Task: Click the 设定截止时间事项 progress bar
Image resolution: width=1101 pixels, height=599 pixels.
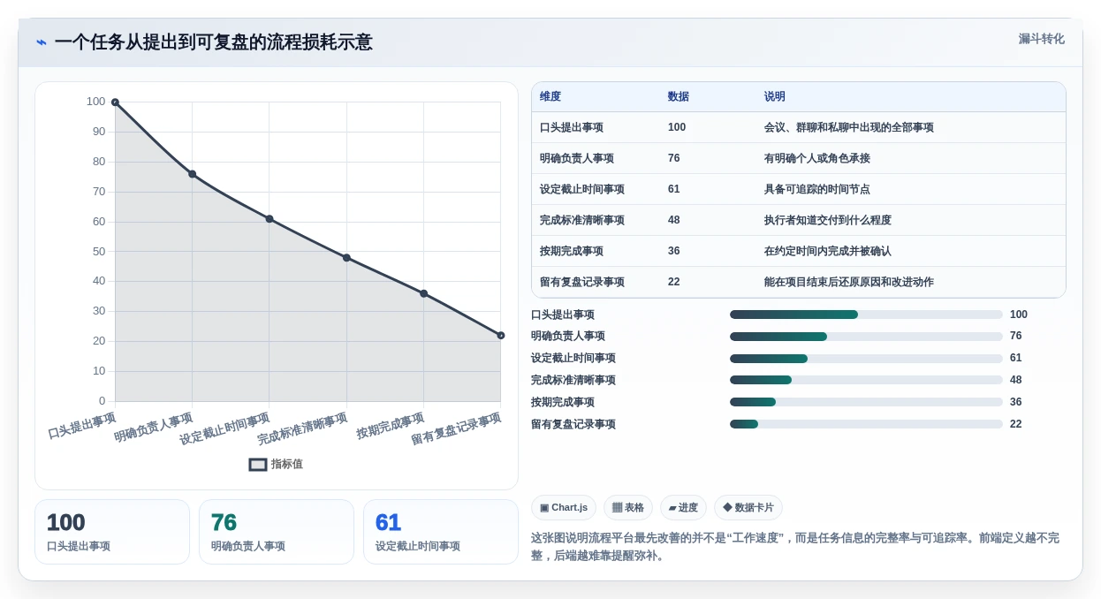Action: (x=866, y=359)
